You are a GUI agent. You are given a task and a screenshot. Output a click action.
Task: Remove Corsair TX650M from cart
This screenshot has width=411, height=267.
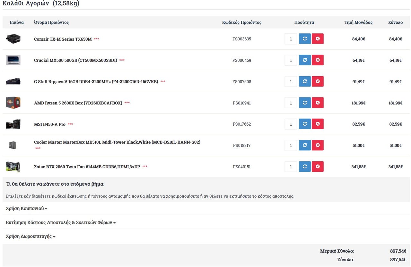pyautogui.click(x=318, y=39)
